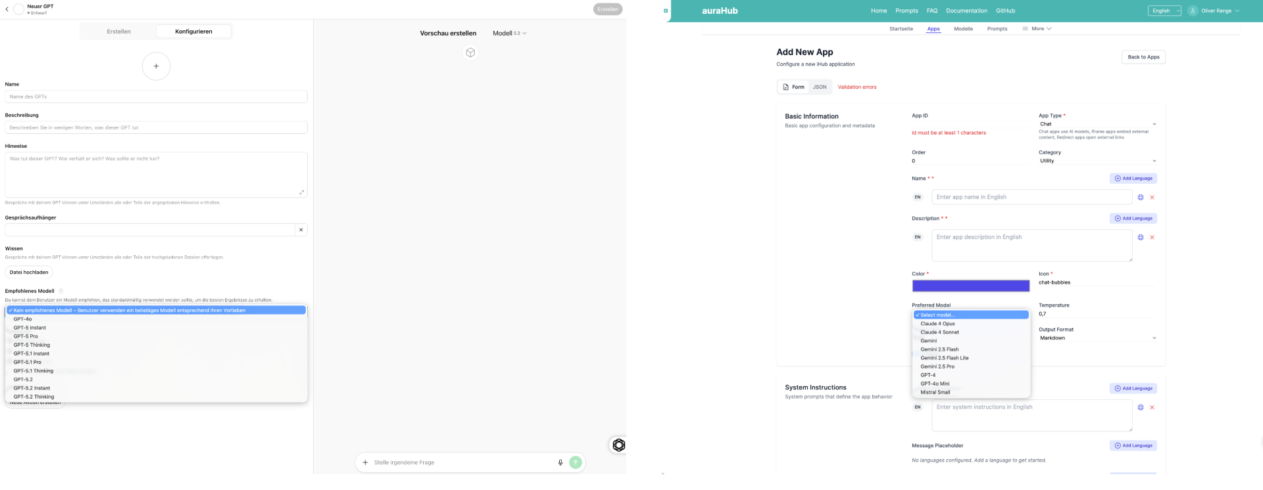
Task: Open the Modell 5.2 preview dropdown
Action: coord(510,33)
